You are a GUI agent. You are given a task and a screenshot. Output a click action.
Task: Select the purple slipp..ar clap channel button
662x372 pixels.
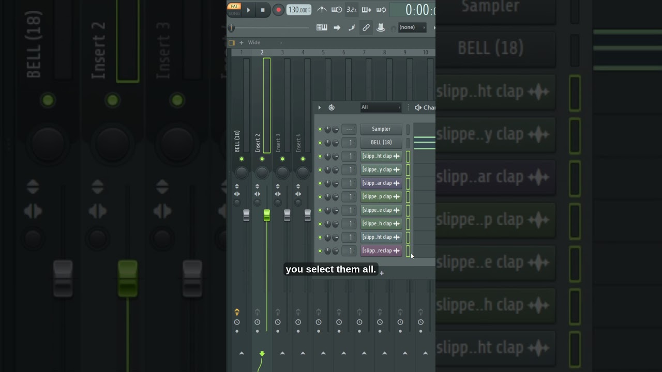pyautogui.click(x=381, y=183)
